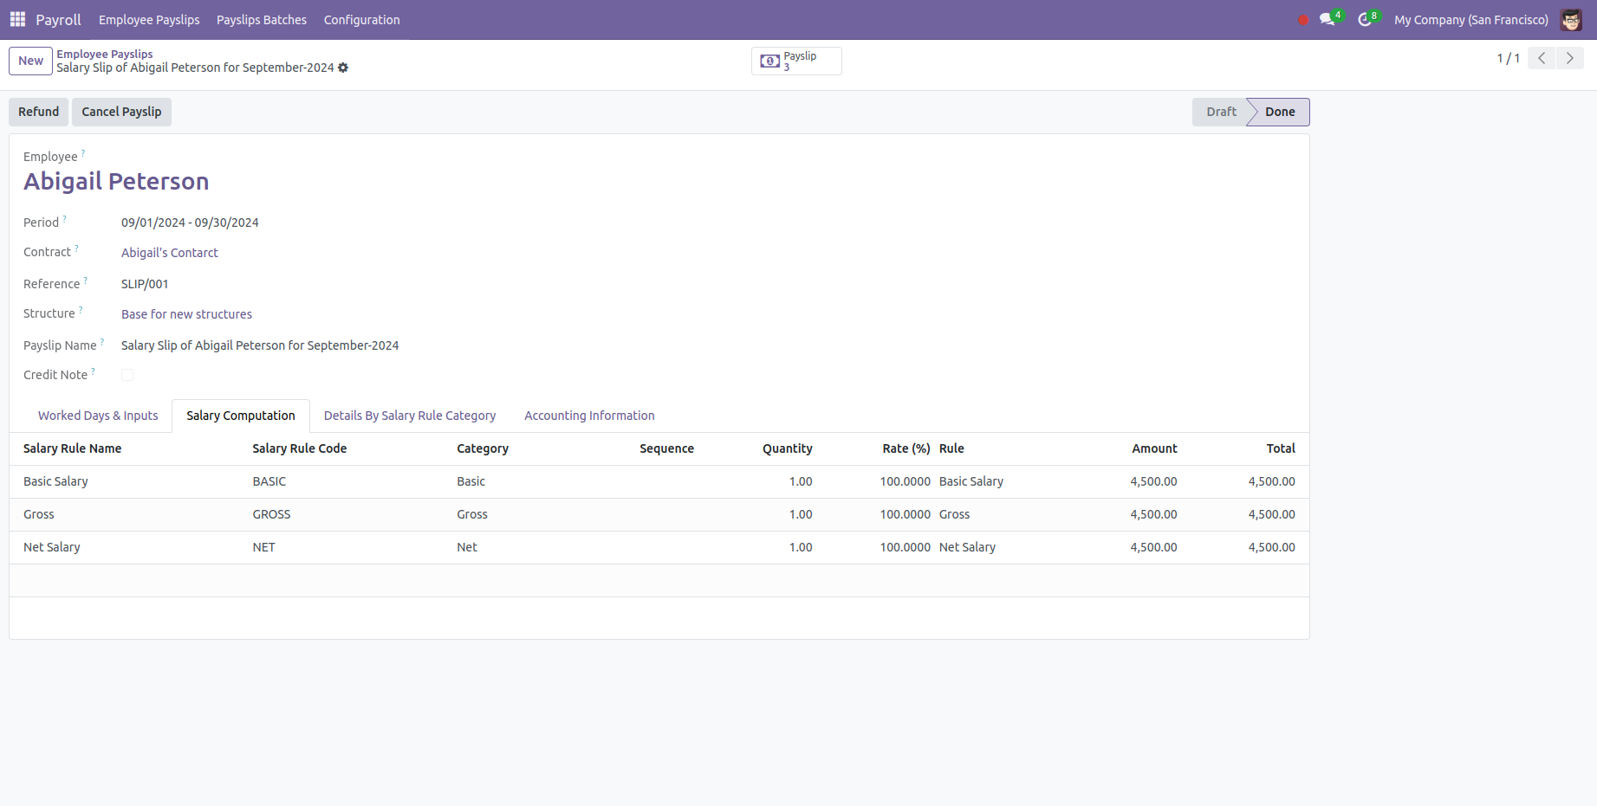Open the Abigail's Contarct link

pos(170,253)
